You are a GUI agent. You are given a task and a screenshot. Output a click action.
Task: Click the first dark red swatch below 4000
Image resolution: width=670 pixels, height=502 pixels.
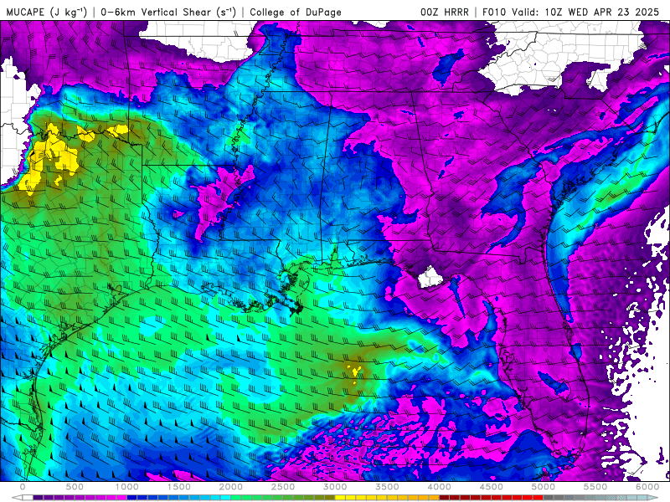click(445, 497)
